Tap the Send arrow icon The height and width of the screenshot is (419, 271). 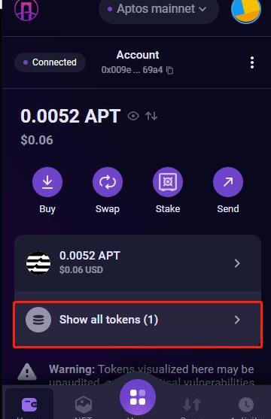tap(228, 182)
